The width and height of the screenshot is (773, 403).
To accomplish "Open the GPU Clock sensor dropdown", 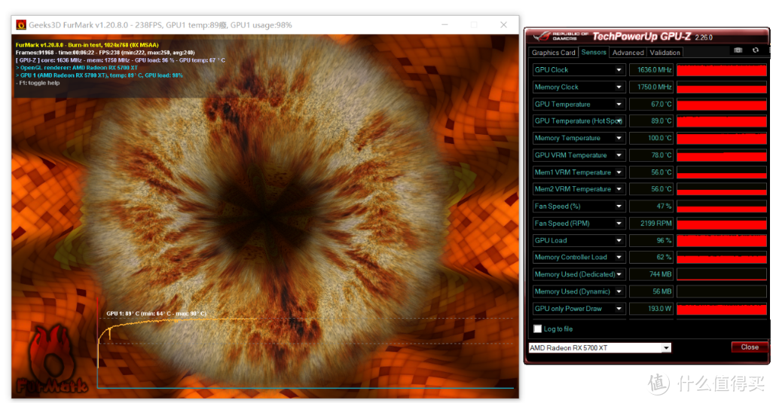I will [x=619, y=70].
